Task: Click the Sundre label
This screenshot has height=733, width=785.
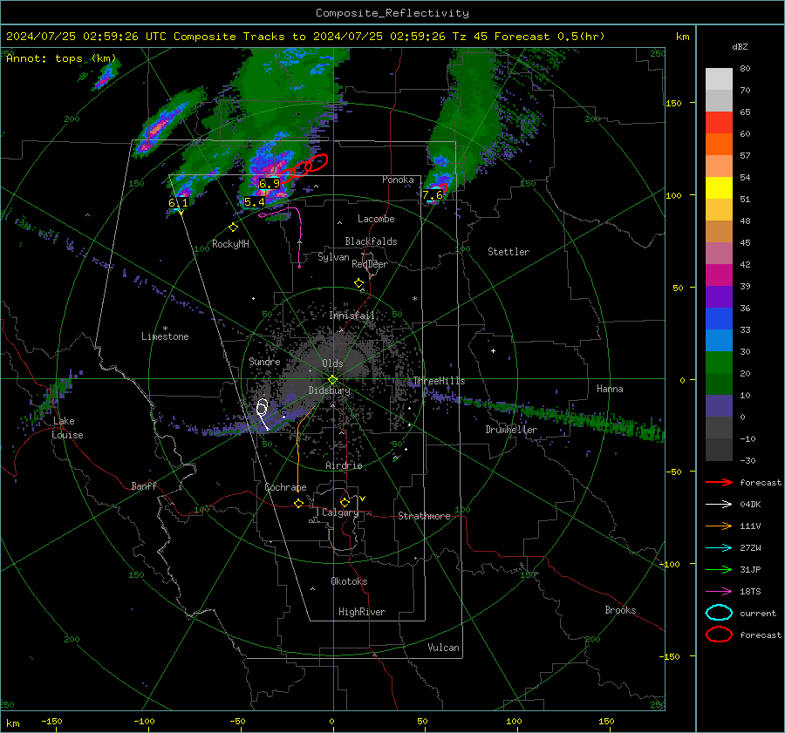Action: click(x=264, y=361)
